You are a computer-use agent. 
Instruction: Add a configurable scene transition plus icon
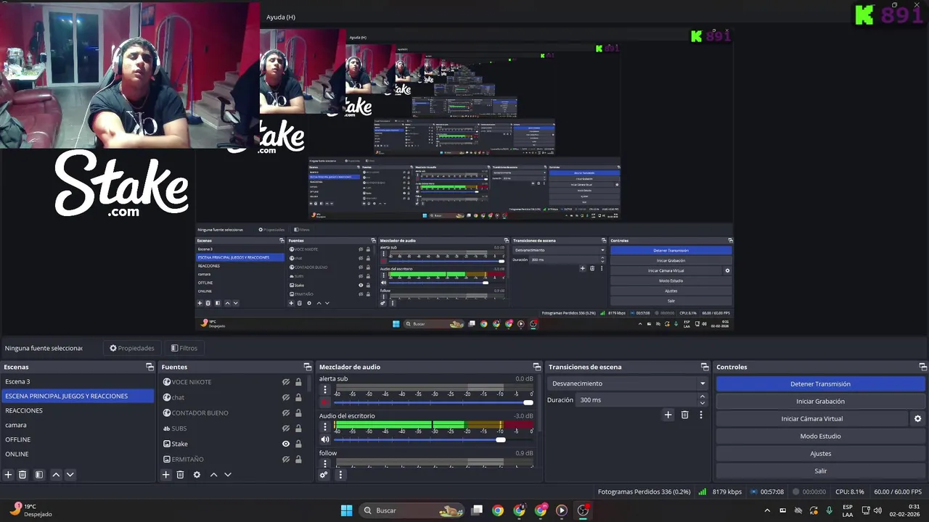coord(668,415)
